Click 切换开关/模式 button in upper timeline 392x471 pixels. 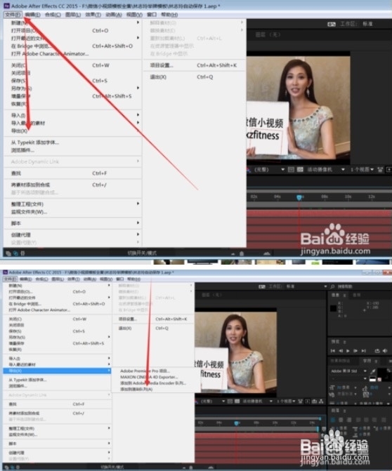point(142,253)
